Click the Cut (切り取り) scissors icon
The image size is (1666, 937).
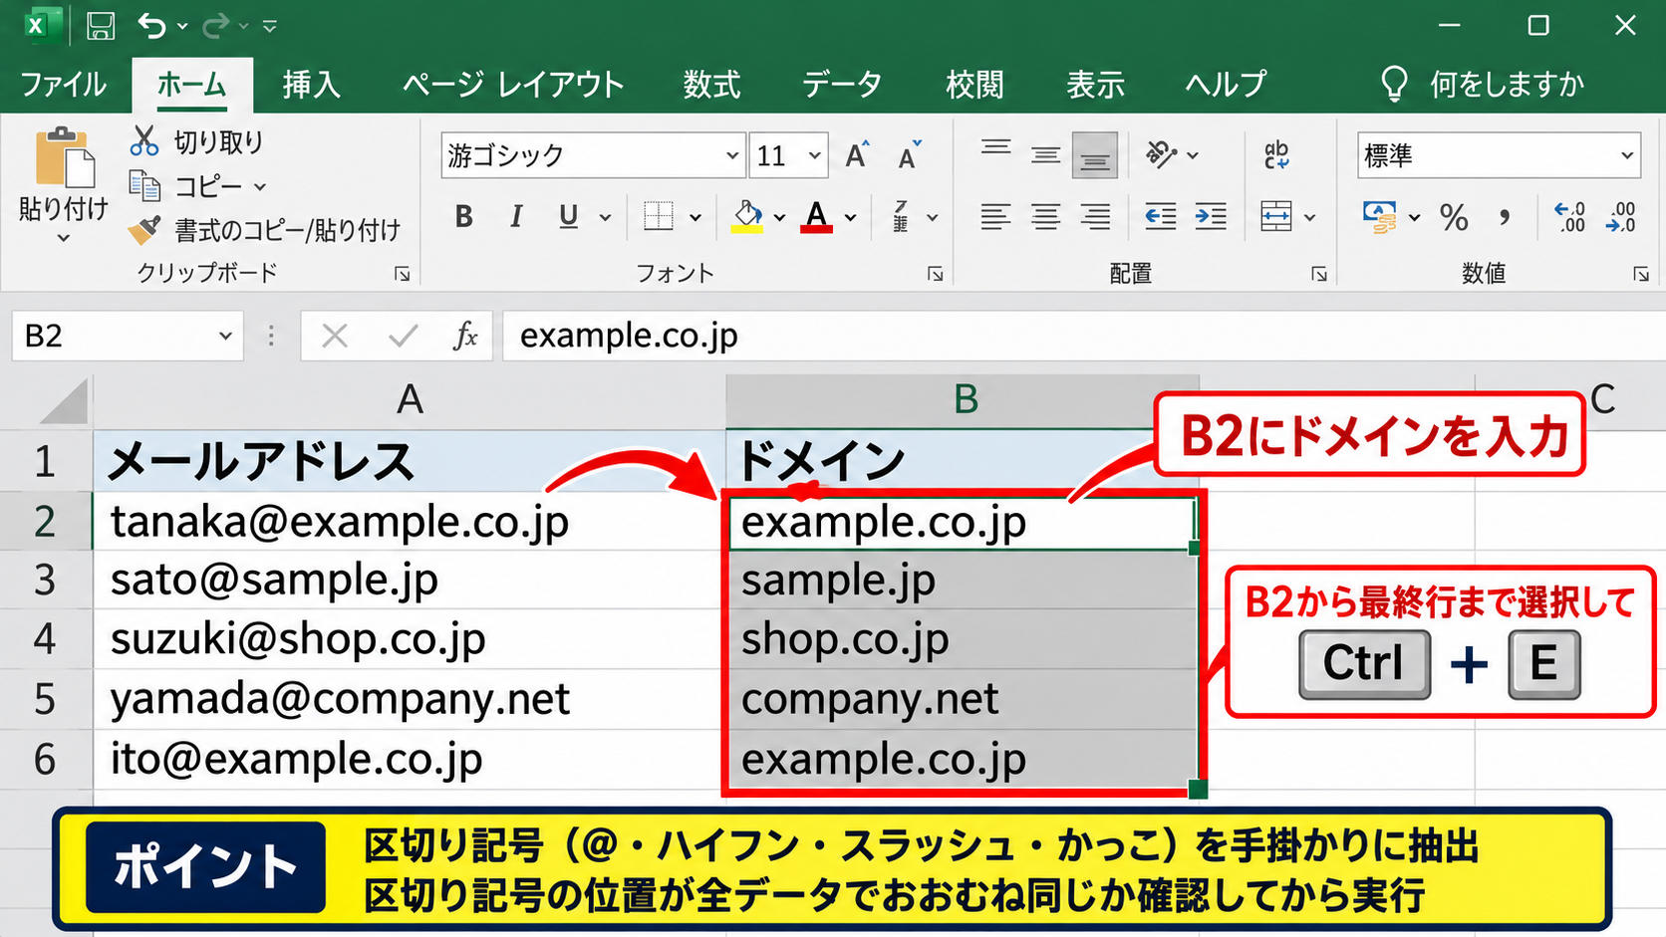point(144,141)
